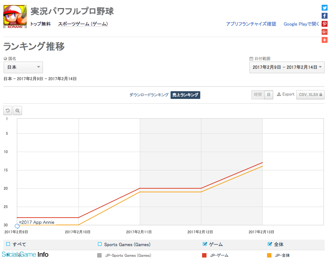Click the app title 実況パワフルプロ野球
Viewport: 329px width, 259px height.
[72, 11]
